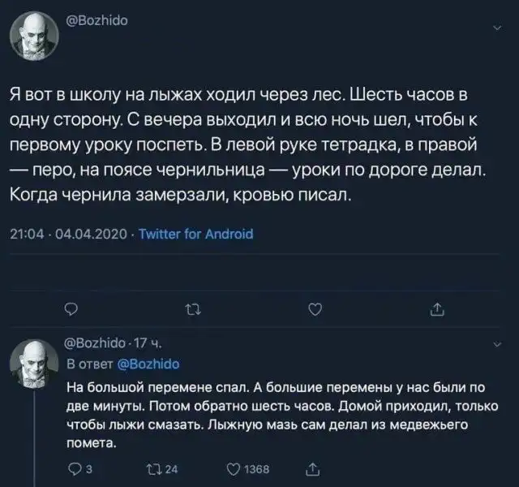The height and width of the screenshot is (487, 519).
Task: Click the 21:04 · 04.04.2020 timestamp
Action: click(x=69, y=234)
